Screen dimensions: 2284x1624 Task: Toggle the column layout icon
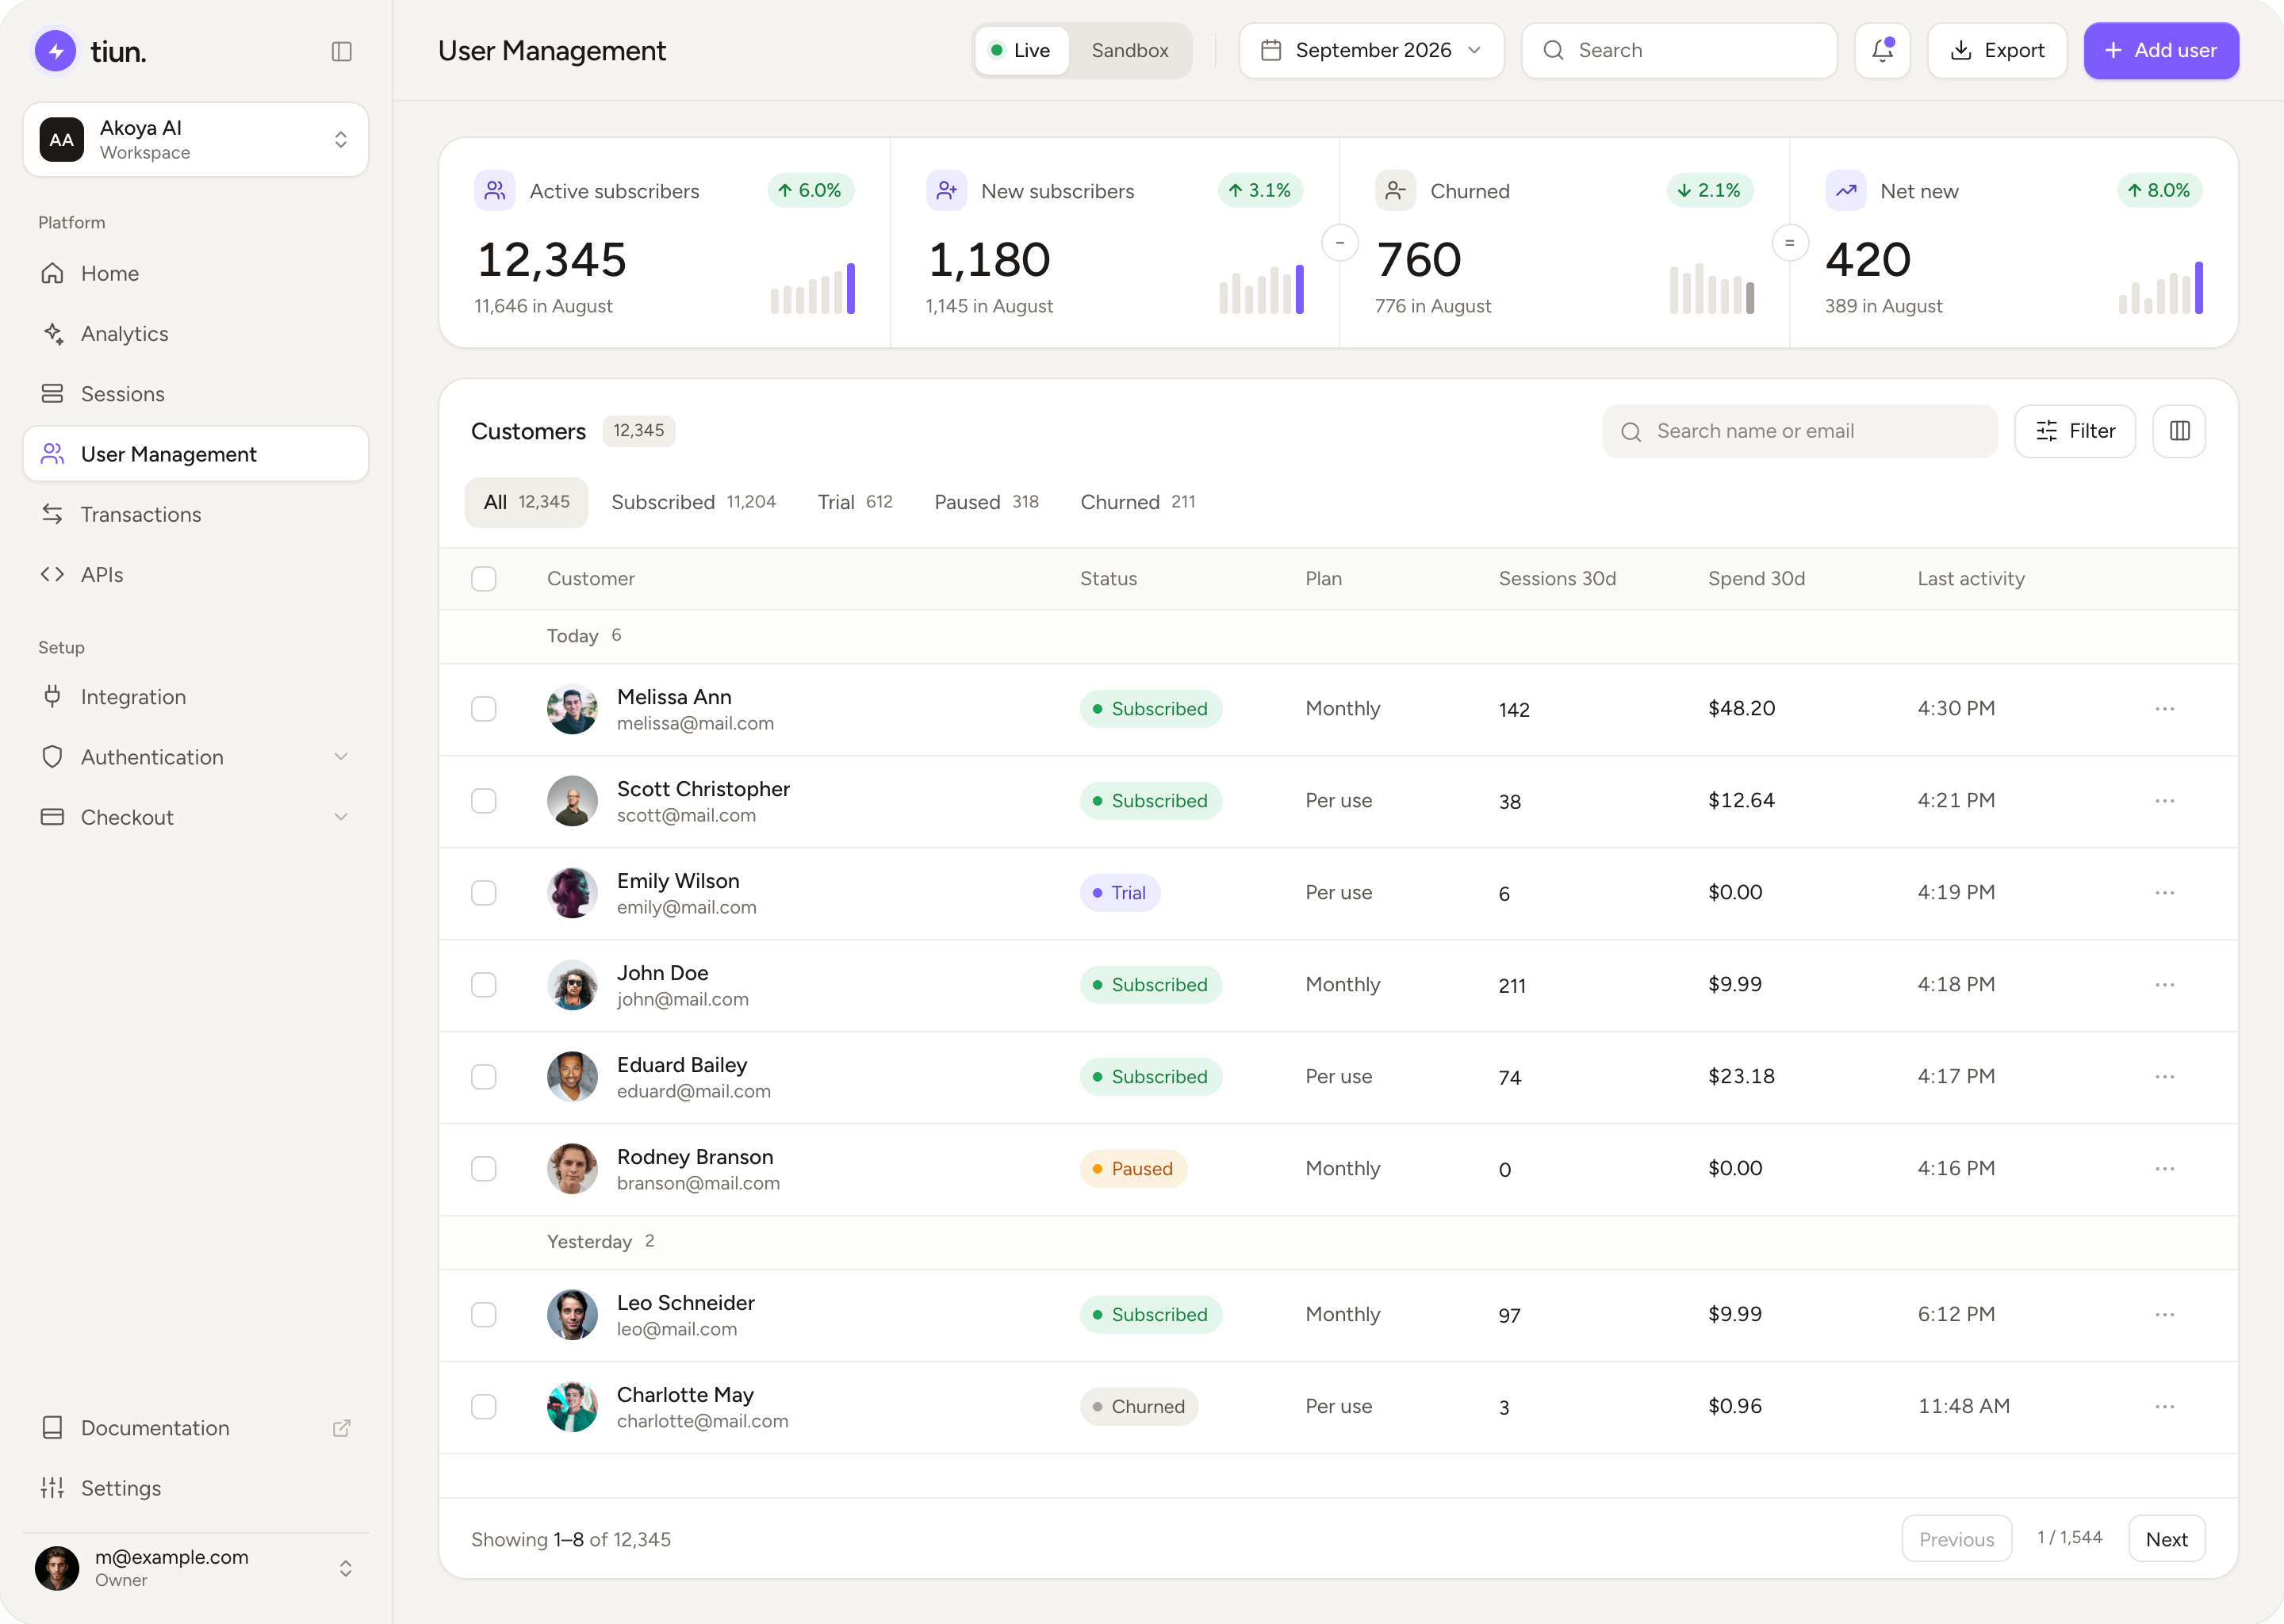tap(2179, 431)
